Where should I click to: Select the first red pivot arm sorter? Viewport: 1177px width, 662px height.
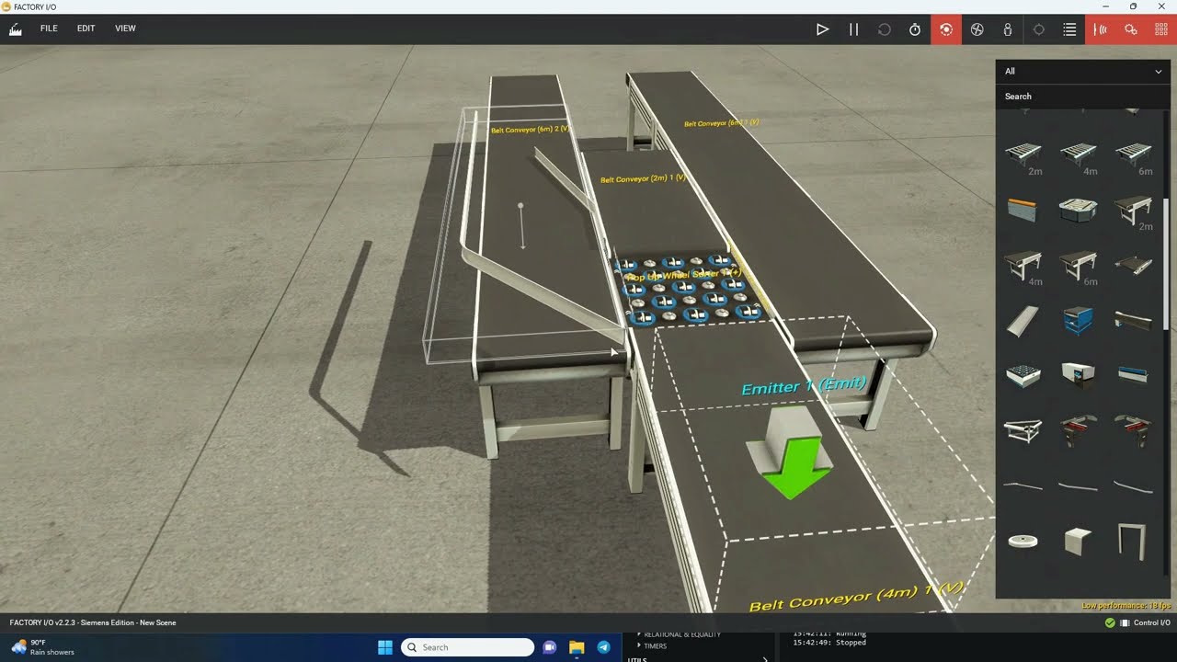point(1078,430)
